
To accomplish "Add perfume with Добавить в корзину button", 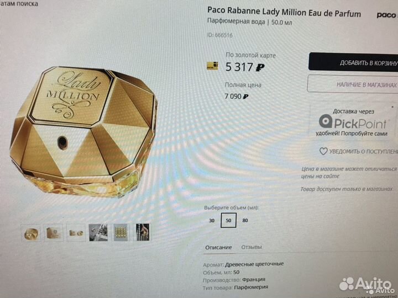I will tap(353, 62).
